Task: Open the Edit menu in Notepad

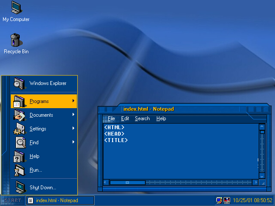Action: click(x=125, y=118)
